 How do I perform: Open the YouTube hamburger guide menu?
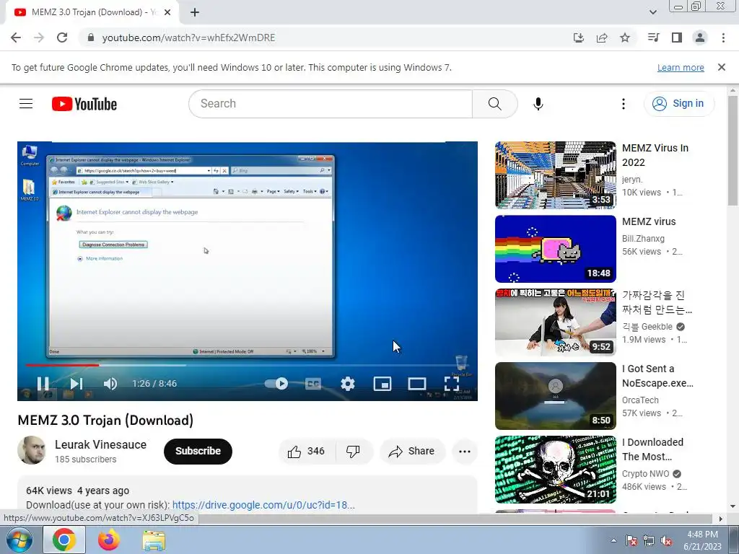[x=26, y=104]
